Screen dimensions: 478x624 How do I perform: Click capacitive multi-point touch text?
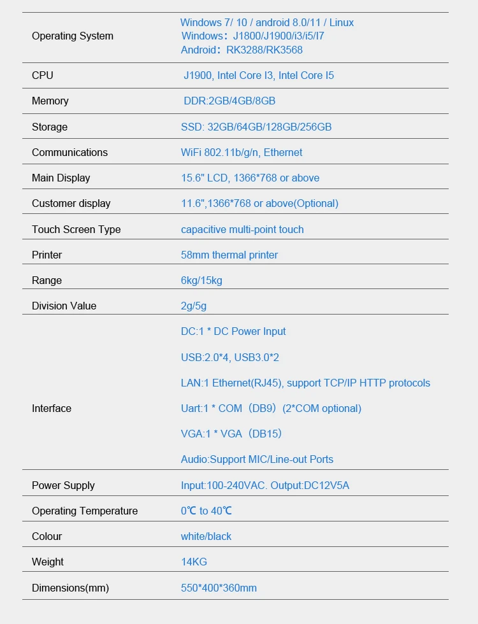click(242, 229)
